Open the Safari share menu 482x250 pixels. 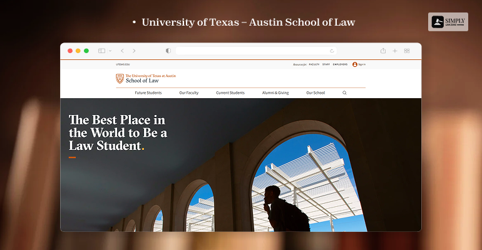(x=383, y=51)
